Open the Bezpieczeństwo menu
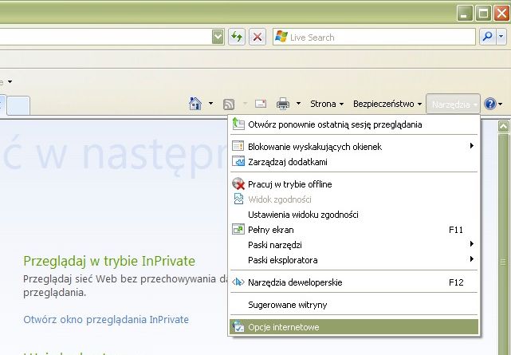 coord(387,104)
